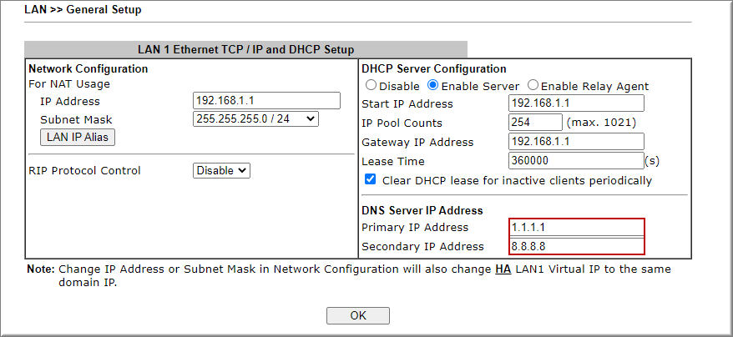Toggle Clear DHCP lease for inactive clients

(371, 180)
